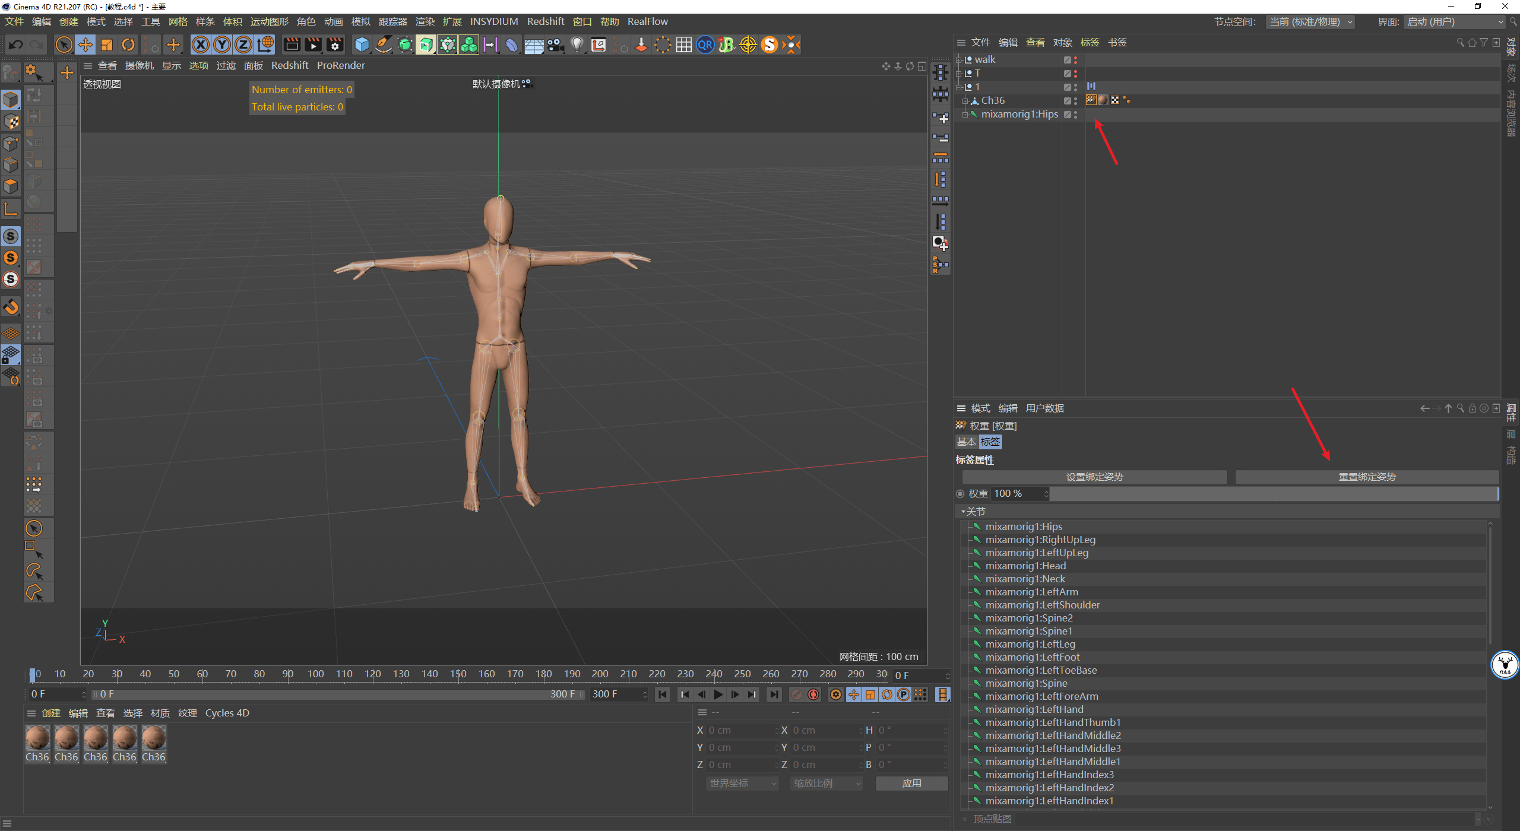The height and width of the screenshot is (831, 1520).
Task: Click the Camera object icon
Action: click(555, 45)
